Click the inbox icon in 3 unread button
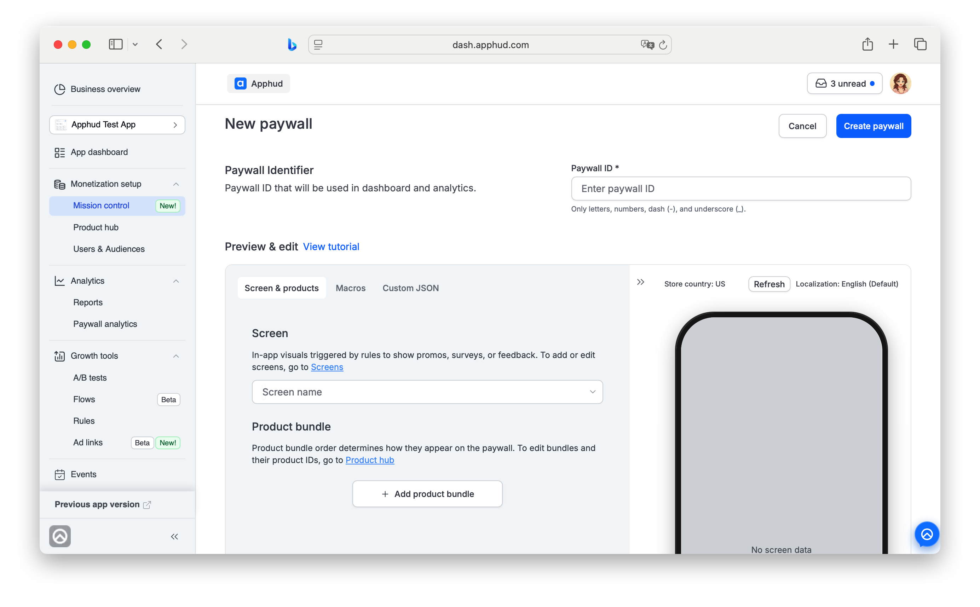980x607 pixels. pyautogui.click(x=820, y=83)
